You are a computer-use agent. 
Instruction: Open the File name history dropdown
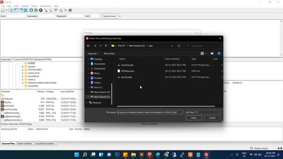point(182,112)
